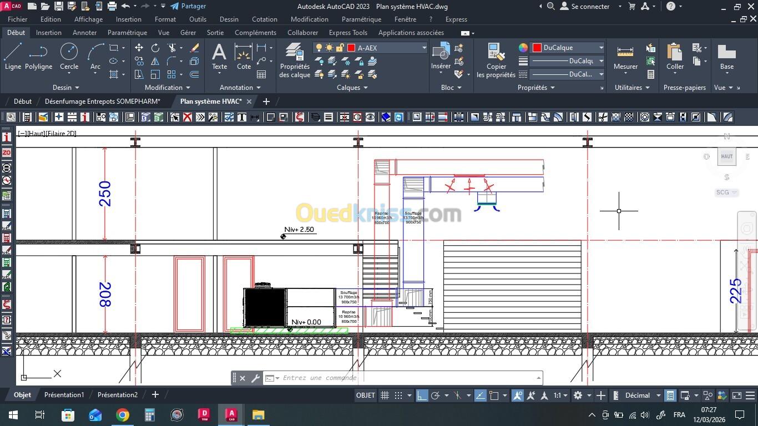Image resolution: width=758 pixels, height=426 pixels.
Task: Toggle object snap tracking in the status bar
Action: click(x=481, y=395)
